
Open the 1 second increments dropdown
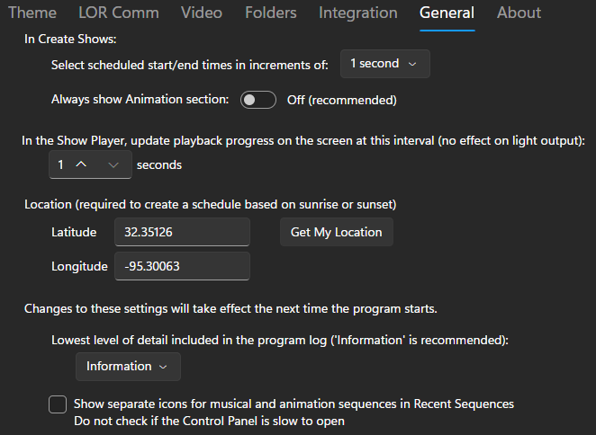[385, 64]
